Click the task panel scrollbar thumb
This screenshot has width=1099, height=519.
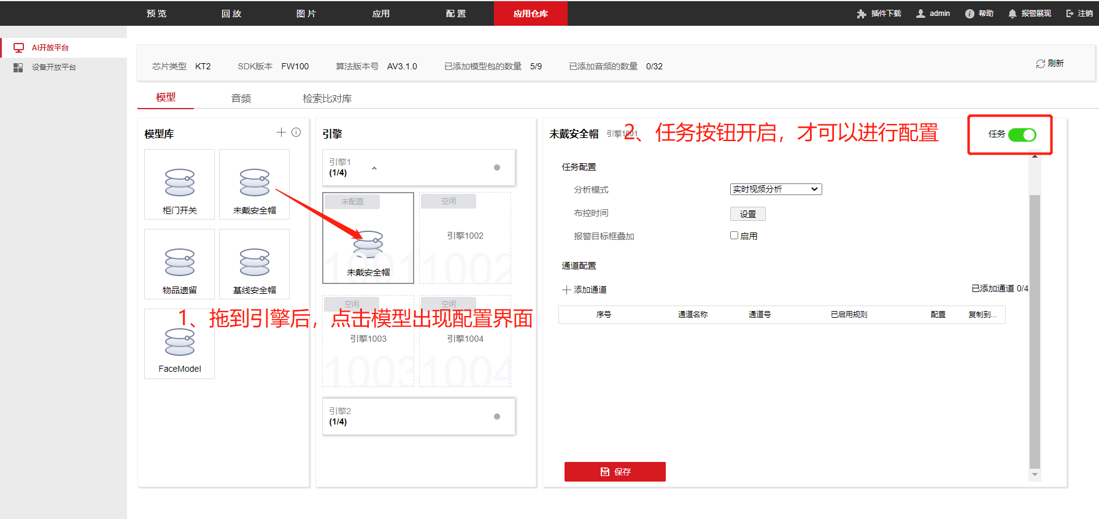coord(1035,331)
